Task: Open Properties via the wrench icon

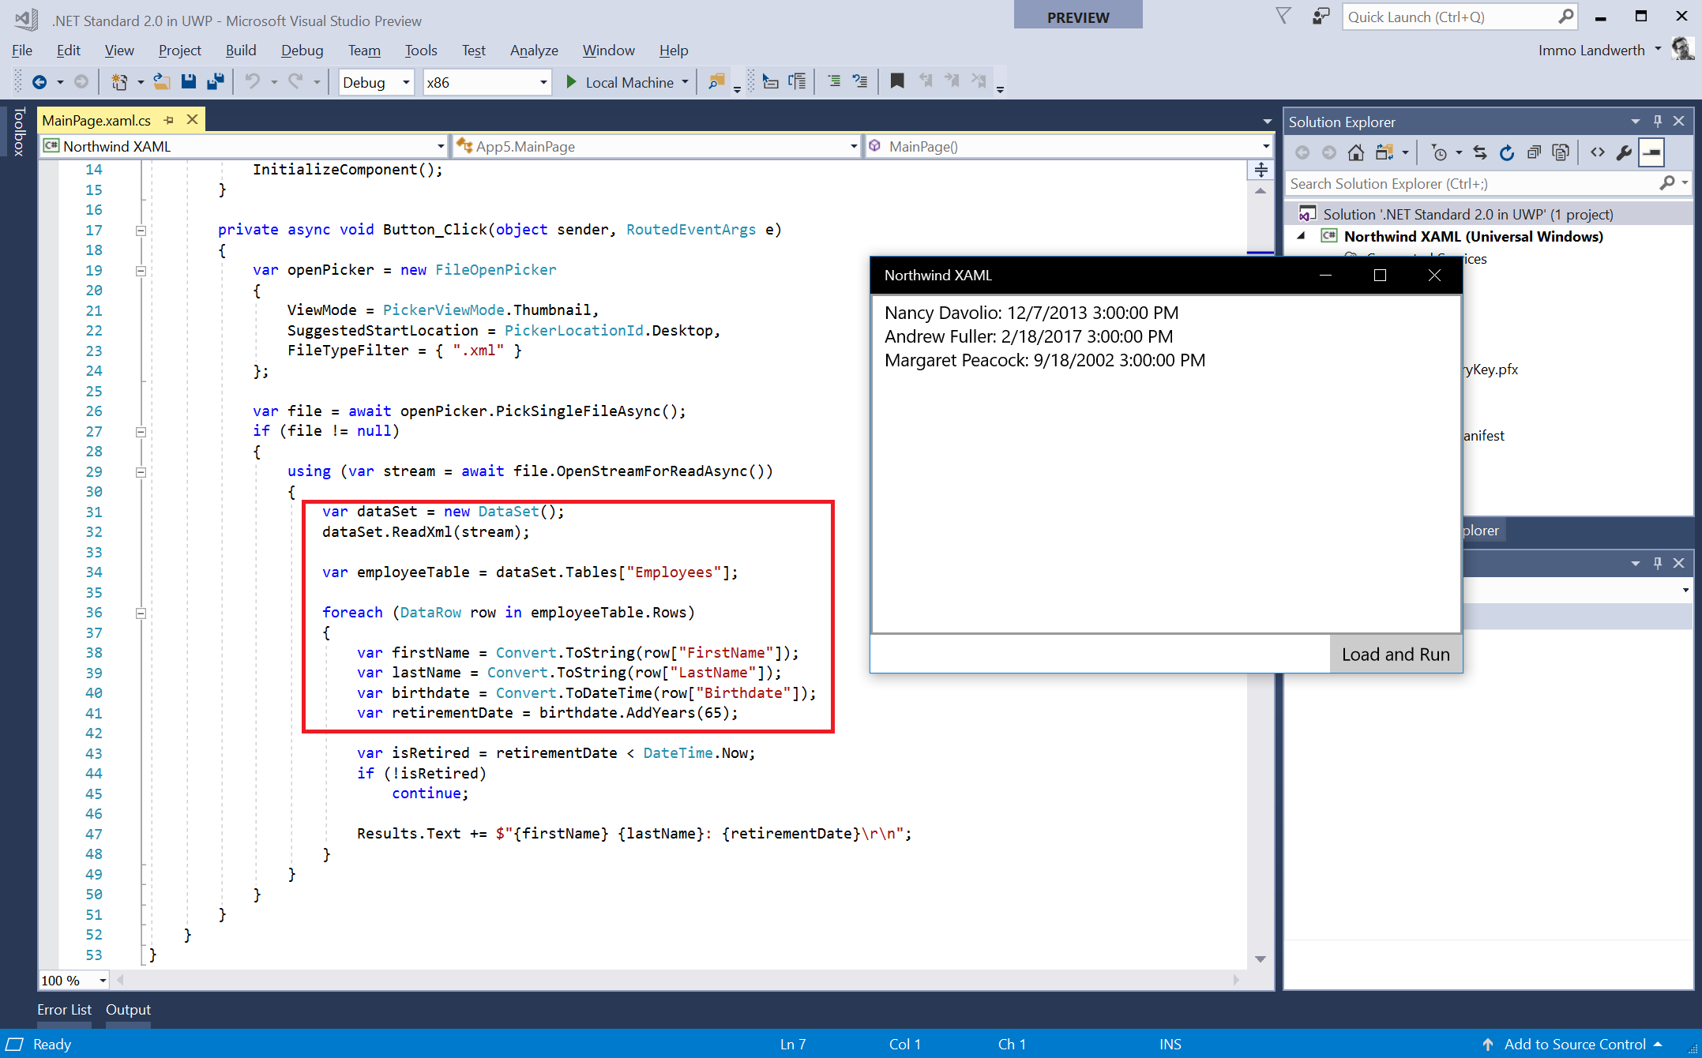Action: click(1625, 152)
